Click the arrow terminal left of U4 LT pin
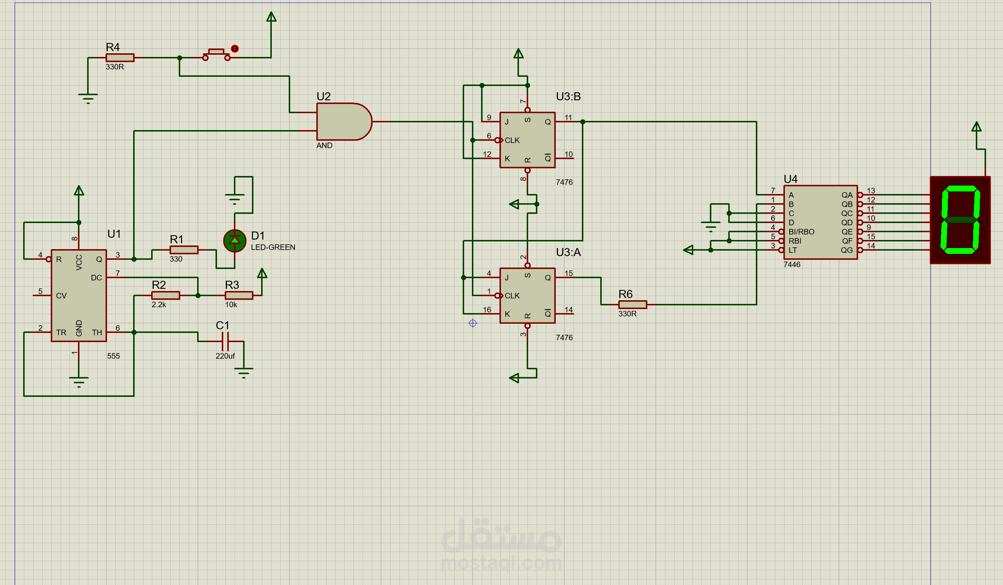Image resolution: width=1003 pixels, height=585 pixels. 688,250
